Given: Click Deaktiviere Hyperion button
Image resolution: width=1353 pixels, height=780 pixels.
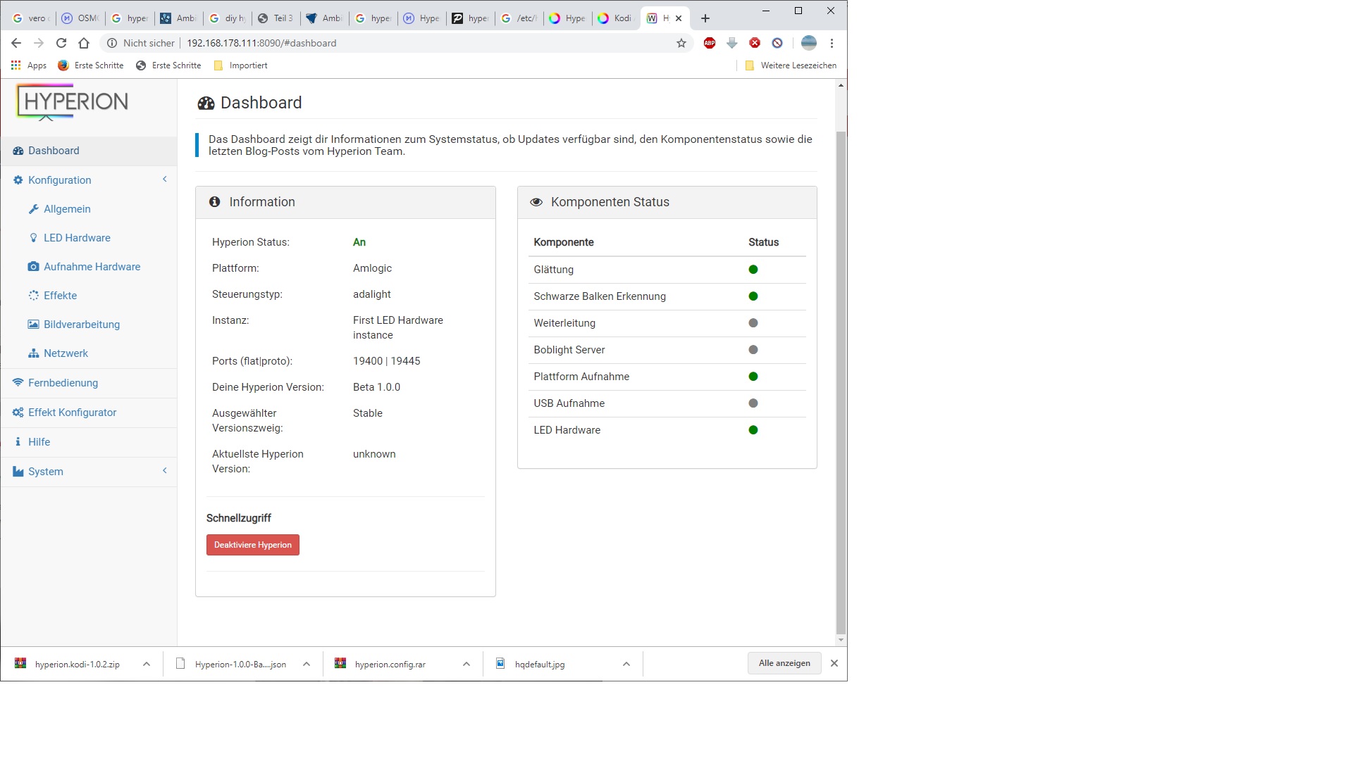Looking at the screenshot, I should pyautogui.click(x=253, y=545).
